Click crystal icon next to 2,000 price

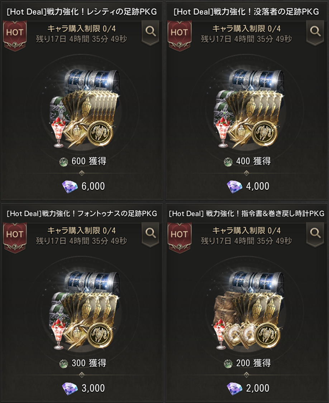click(x=235, y=388)
